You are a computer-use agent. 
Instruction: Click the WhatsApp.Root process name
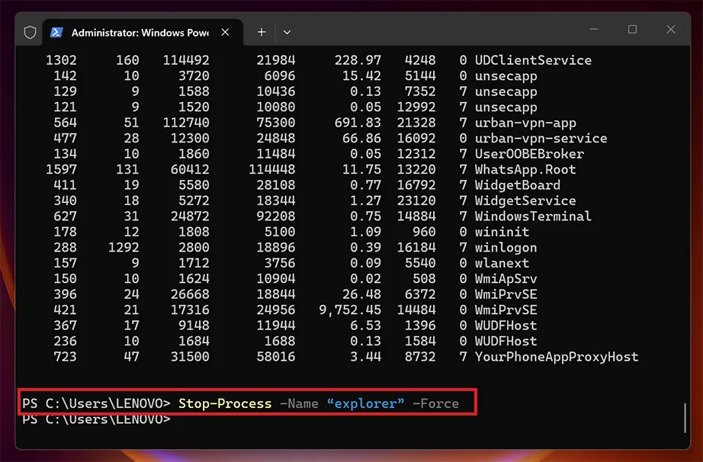coord(525,169)
